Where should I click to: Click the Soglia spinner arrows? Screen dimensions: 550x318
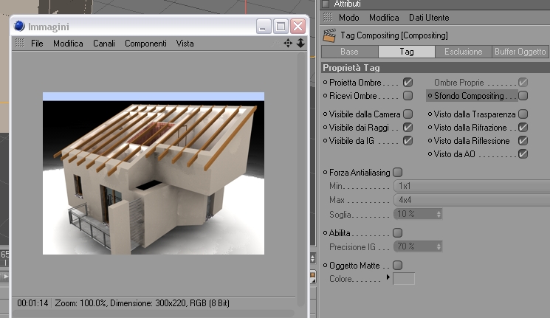coord(439,214)
